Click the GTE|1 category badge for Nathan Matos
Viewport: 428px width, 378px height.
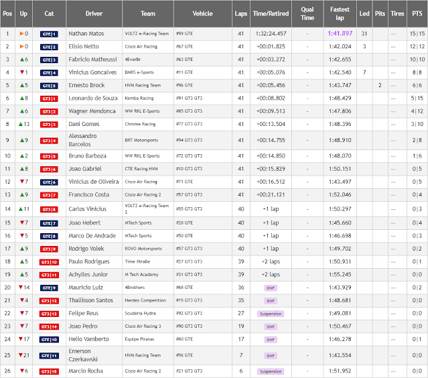49,34
